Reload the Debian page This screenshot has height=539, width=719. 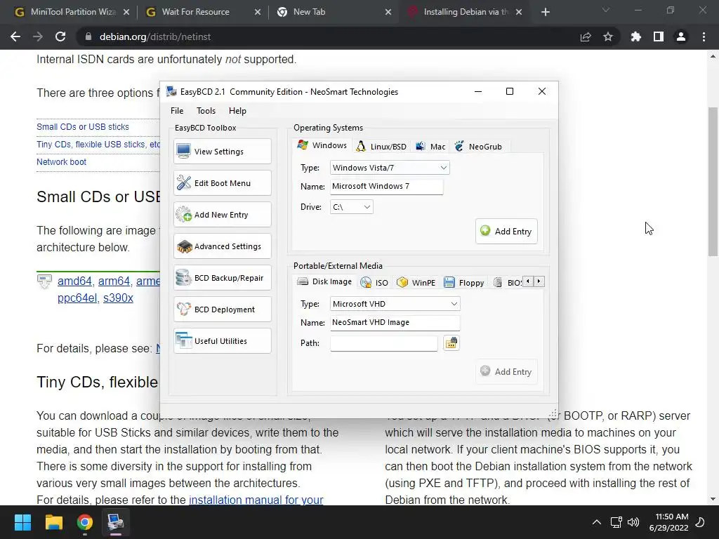(x=60, y=36)
